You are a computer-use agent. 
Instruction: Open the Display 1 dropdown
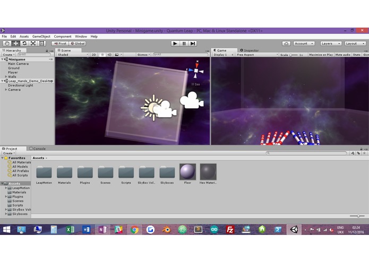pyautogui.click(x=223, y=55)
